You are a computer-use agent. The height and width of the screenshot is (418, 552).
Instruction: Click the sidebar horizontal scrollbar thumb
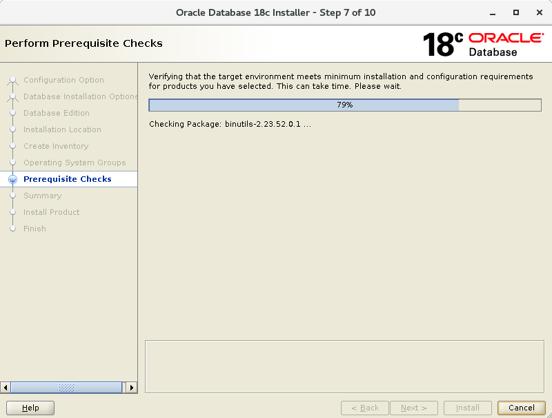(66, 388)
